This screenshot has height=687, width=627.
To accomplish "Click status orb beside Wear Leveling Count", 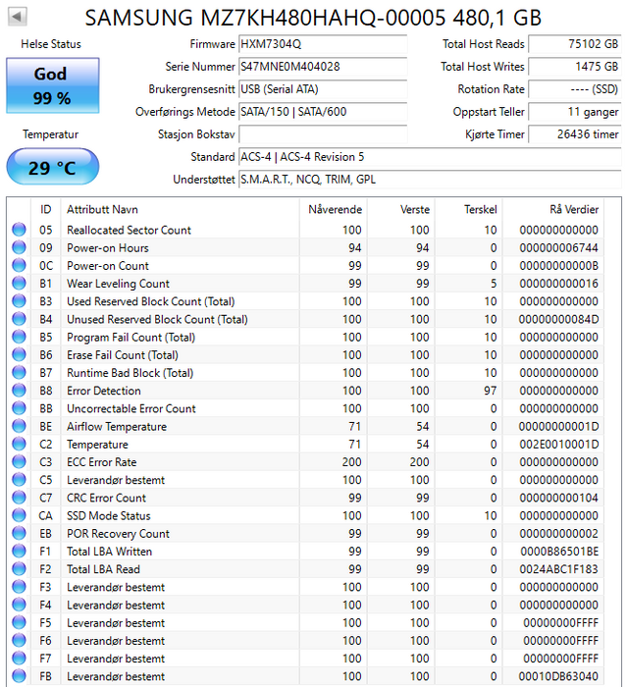I will pyautogui.click(x=19, y=284).
